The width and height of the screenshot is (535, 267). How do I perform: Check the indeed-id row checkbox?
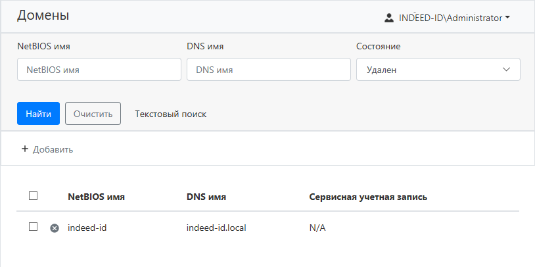[x=34, y=227]
